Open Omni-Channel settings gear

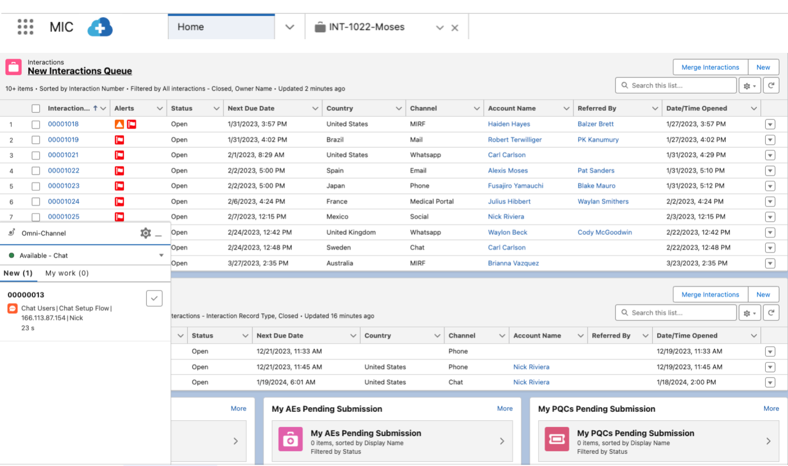(145, 233)
